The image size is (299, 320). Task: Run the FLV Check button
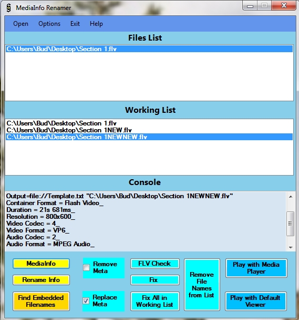pyautogui.click(x=155, y=264)
